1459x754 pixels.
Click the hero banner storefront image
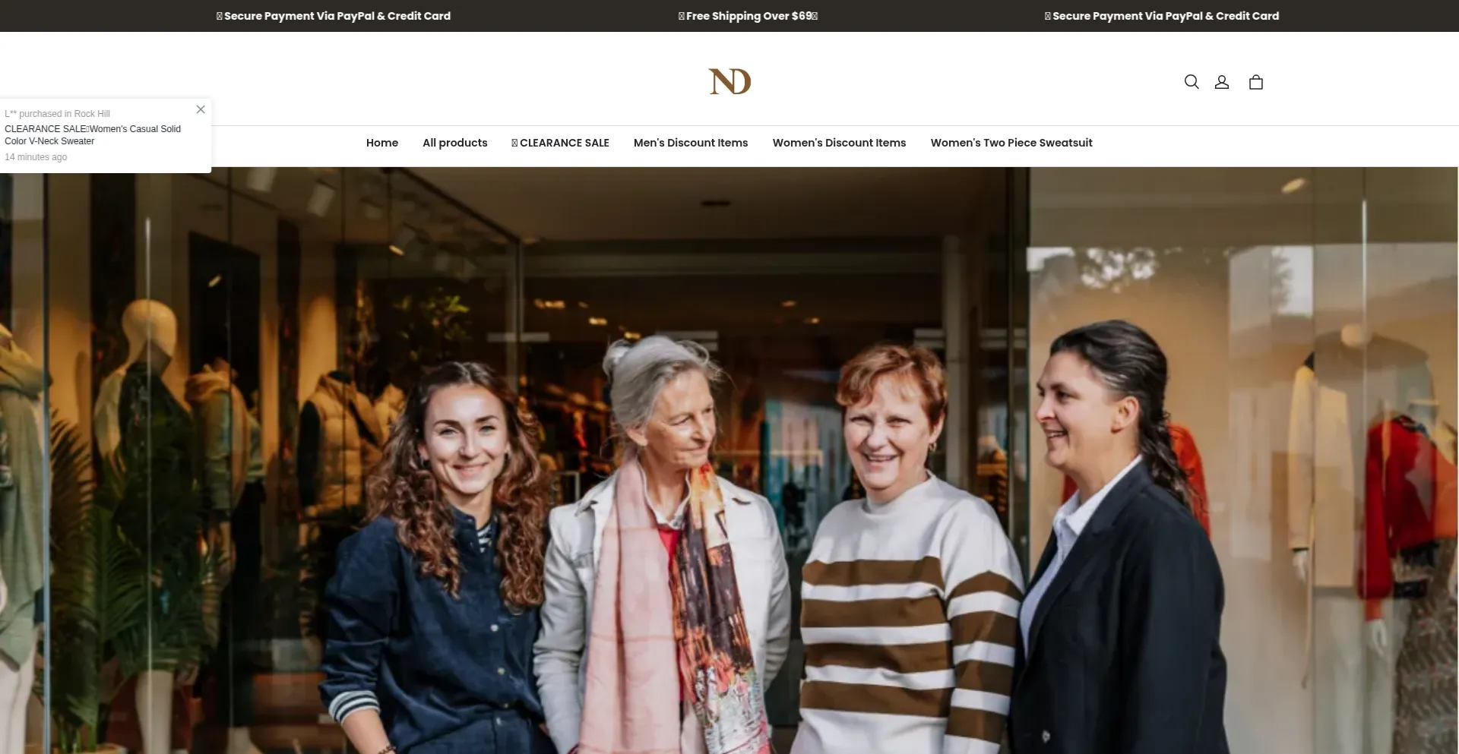(729, 460)
